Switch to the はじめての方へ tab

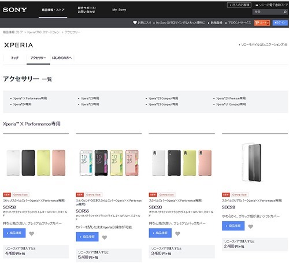tap(62, 58)
